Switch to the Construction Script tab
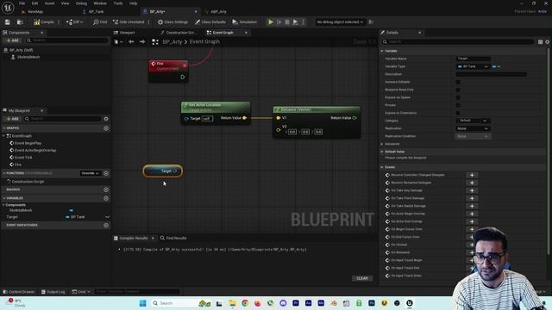 [x=180, y=33]
